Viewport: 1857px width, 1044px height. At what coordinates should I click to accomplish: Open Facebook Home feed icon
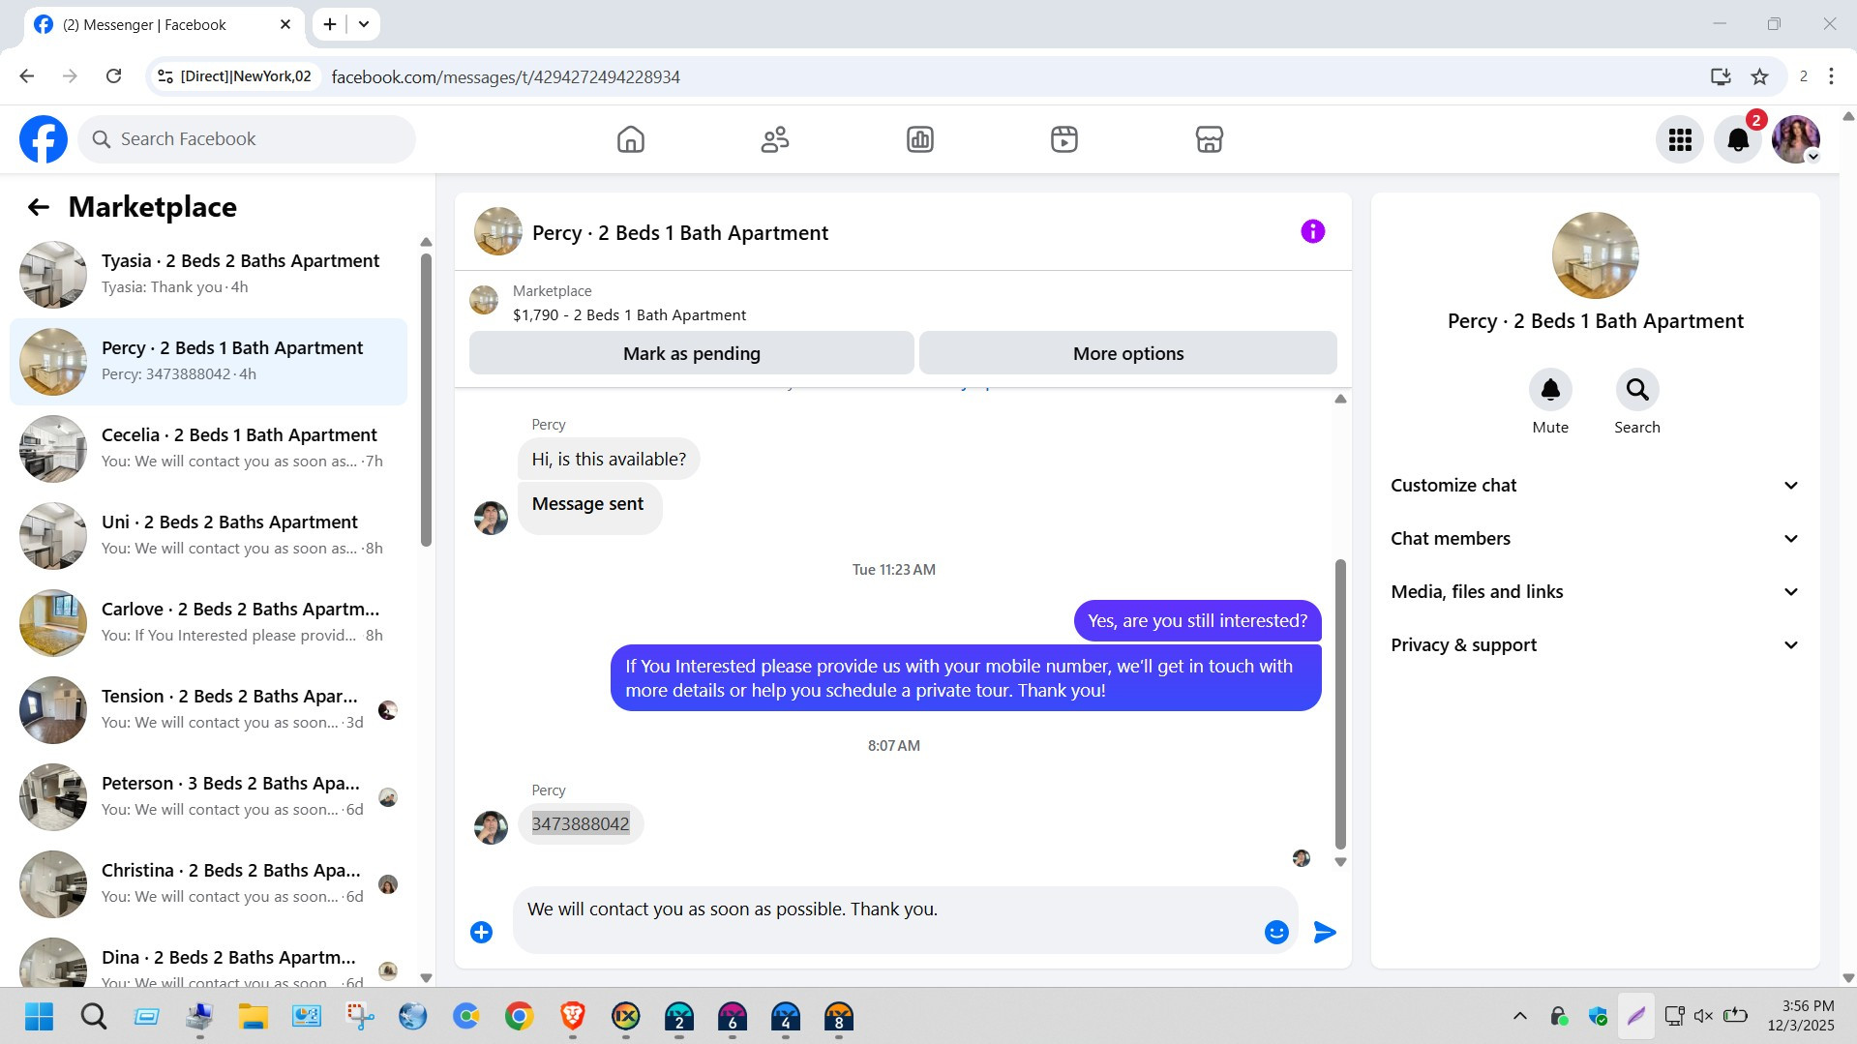630,139
